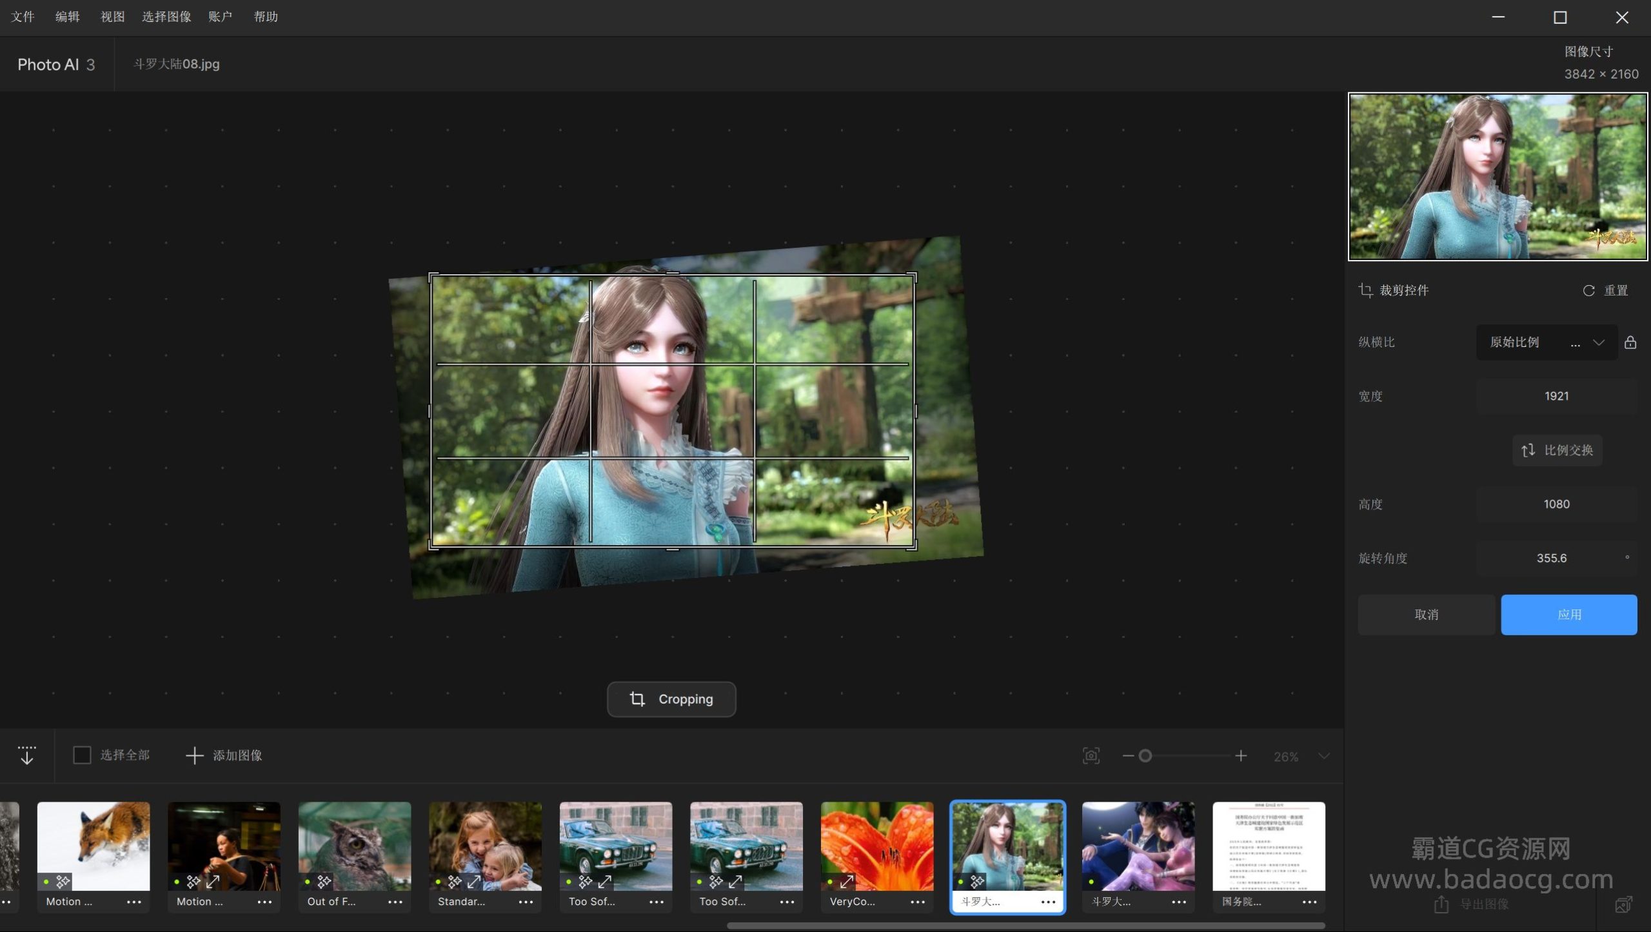Open the 原始比例 aspect ratio dropdown
Screen dimensions: 1651x932
(1547, 342)
